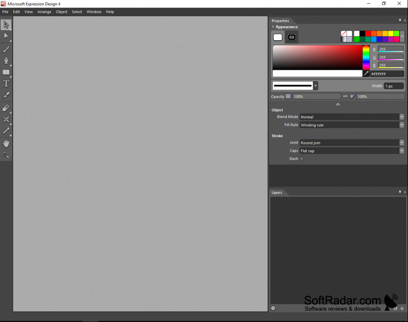The width and height of the screenshot is (408, 322).
Task: Select the Direct Selection tool
Action: pos(6,36)
